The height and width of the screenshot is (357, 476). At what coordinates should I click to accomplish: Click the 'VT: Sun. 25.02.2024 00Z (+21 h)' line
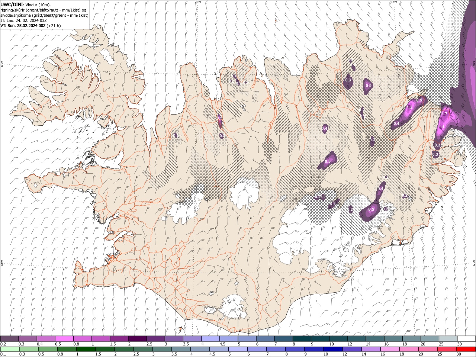[x=30, y=26]
